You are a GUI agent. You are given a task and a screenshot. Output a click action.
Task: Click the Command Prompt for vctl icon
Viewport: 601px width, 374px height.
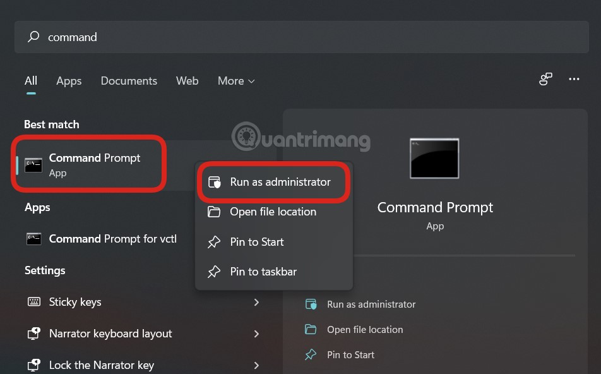click(x=33, y=239)
